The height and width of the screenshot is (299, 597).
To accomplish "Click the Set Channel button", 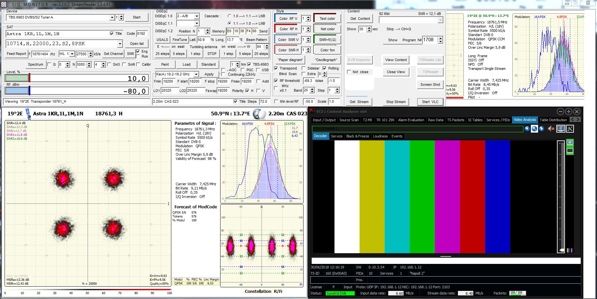I will pyautogui.click(x=113, y=54).
